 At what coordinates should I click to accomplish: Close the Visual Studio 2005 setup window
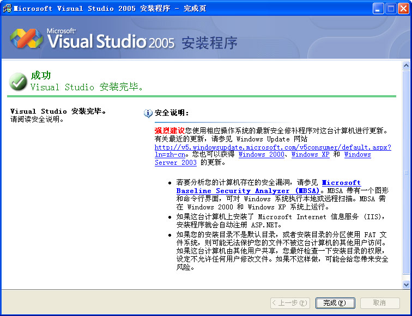[x=403, y=9]
